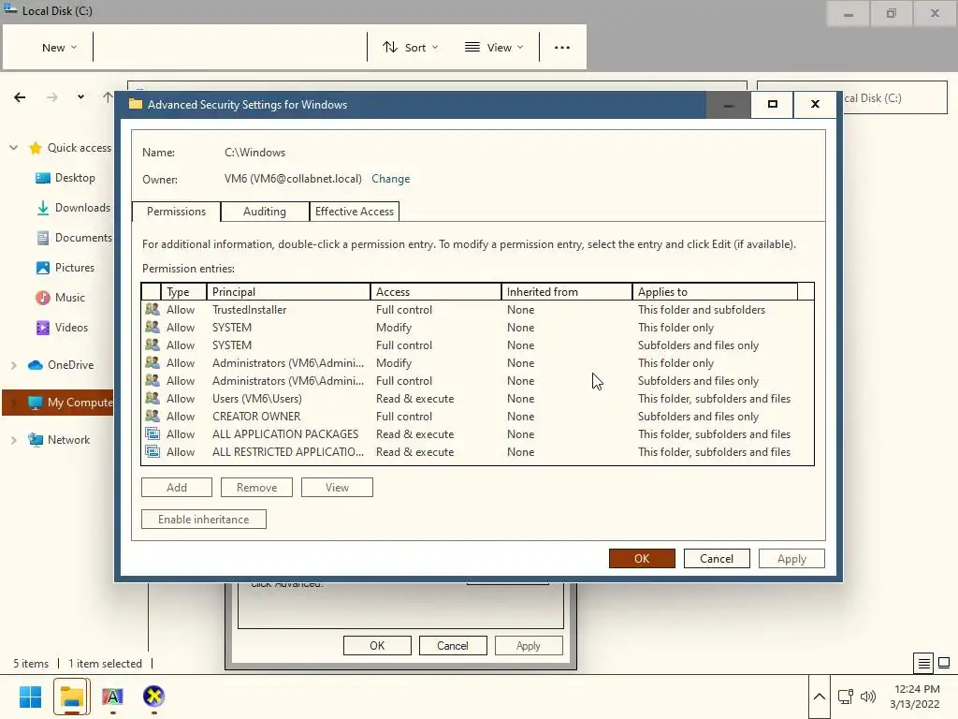
Task: Switch to the Effective Access tab
Action: click(x=355, y=212)
